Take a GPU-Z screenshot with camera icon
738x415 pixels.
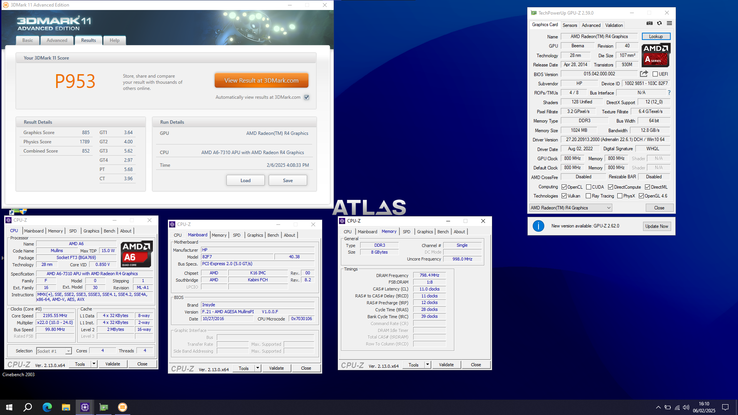[x=649, y=23]
